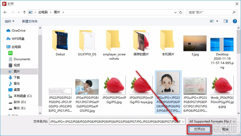The image size is (241, 136).
Task: Open the 组织 menu
Action: (9, 21)
